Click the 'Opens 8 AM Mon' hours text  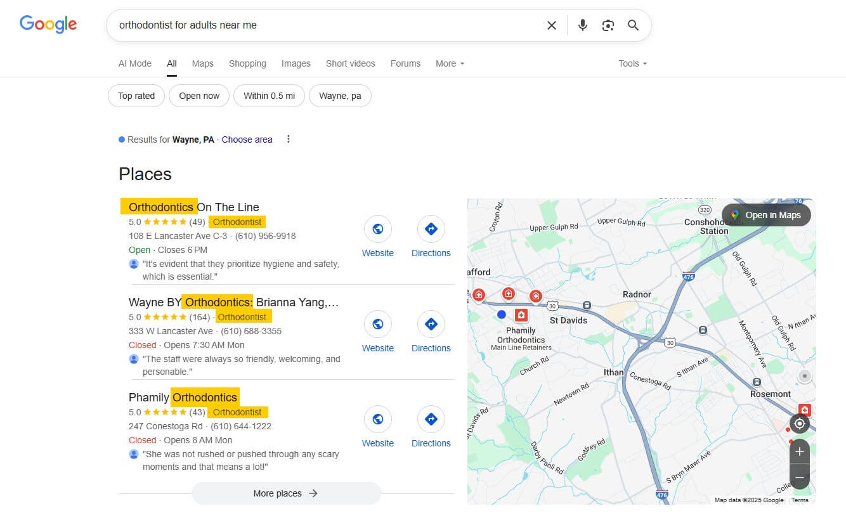[198, 440]
